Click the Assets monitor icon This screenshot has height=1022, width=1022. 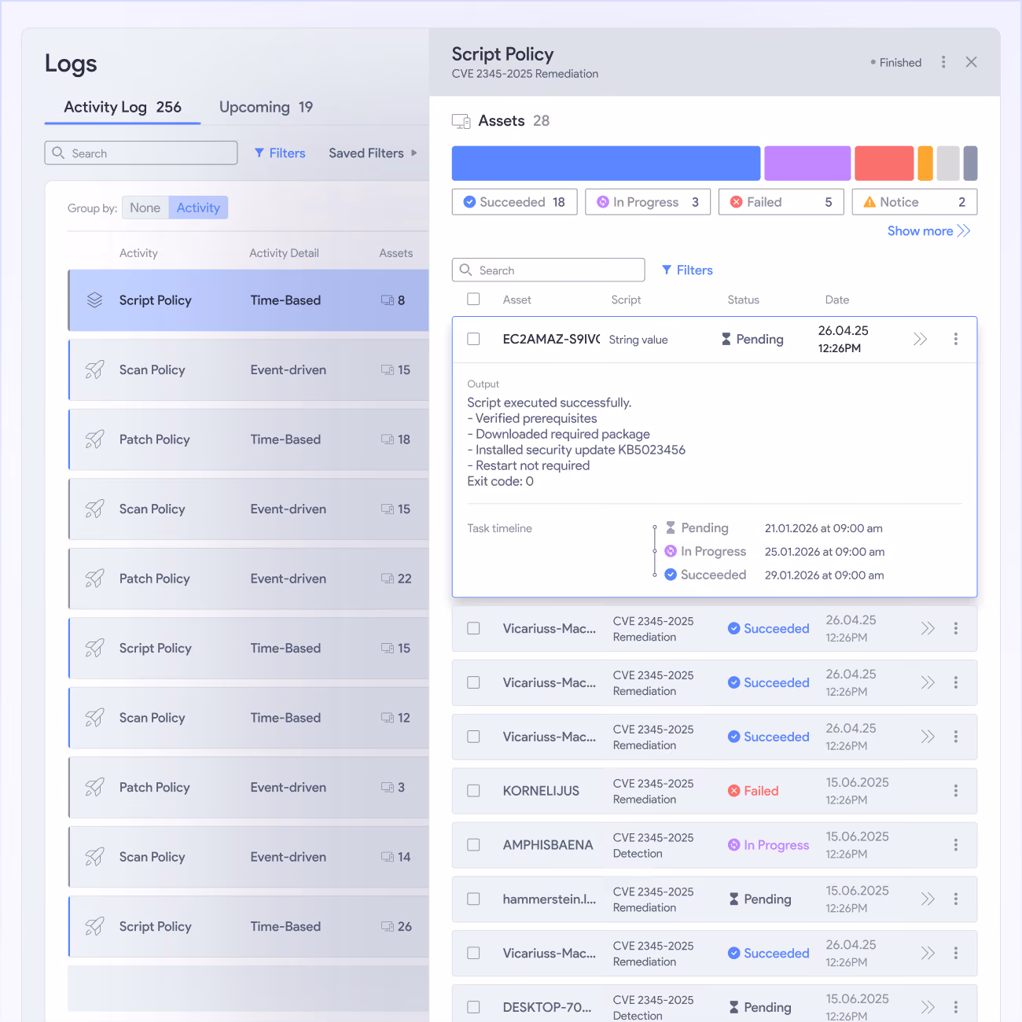click(461, 121)
